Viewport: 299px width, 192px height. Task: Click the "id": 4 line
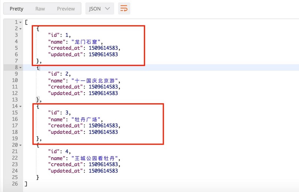coord(59,151)
